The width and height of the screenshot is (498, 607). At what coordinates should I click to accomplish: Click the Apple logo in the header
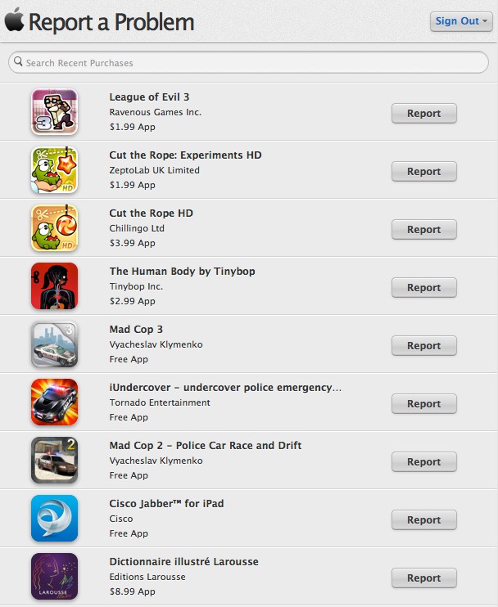(15, 20)
